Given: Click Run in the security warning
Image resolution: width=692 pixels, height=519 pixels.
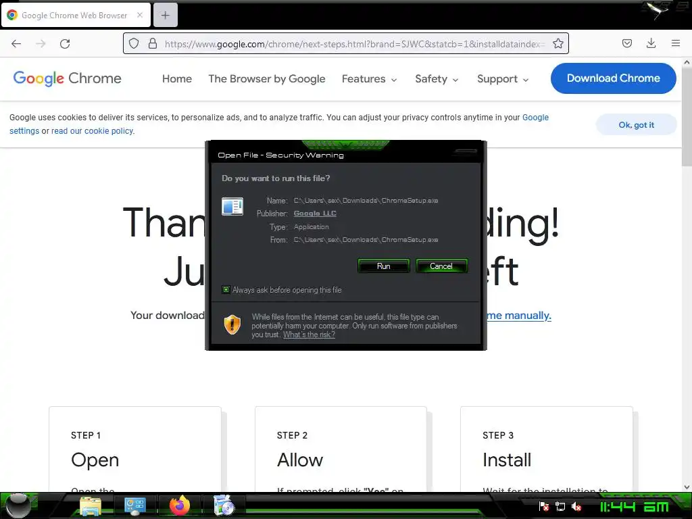Looking at the screenshot, I should coord(384,266).
